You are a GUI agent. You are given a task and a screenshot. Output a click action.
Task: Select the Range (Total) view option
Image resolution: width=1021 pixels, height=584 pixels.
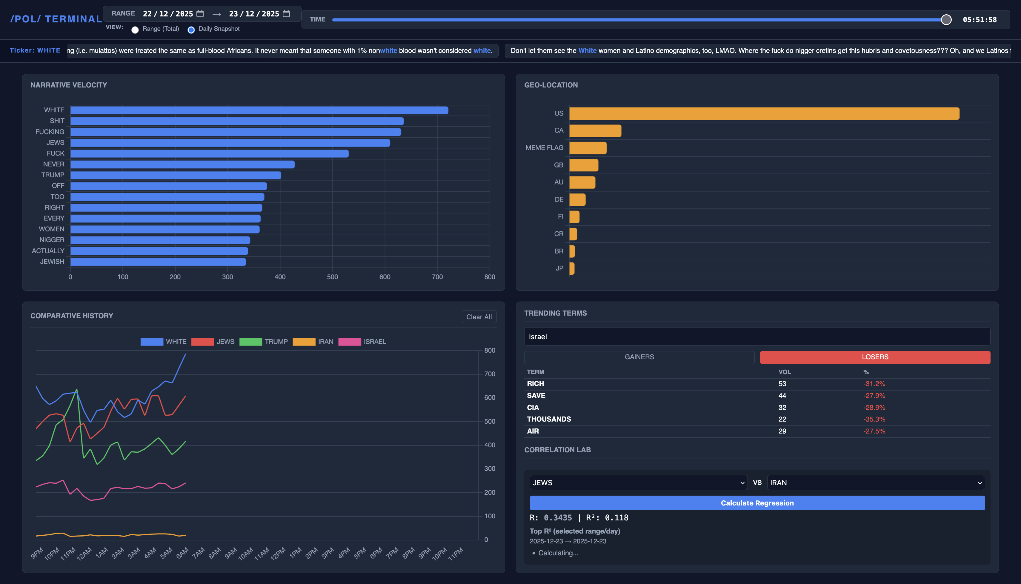[135, 30]
